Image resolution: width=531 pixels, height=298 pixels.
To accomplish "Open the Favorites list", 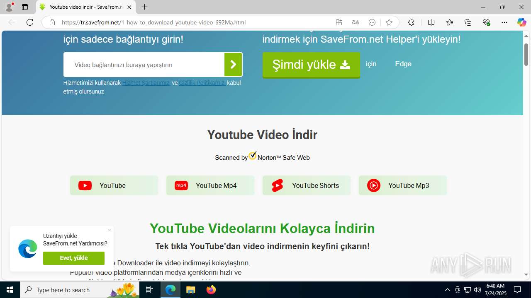I will pyautogui.click(x=450, y=22).
